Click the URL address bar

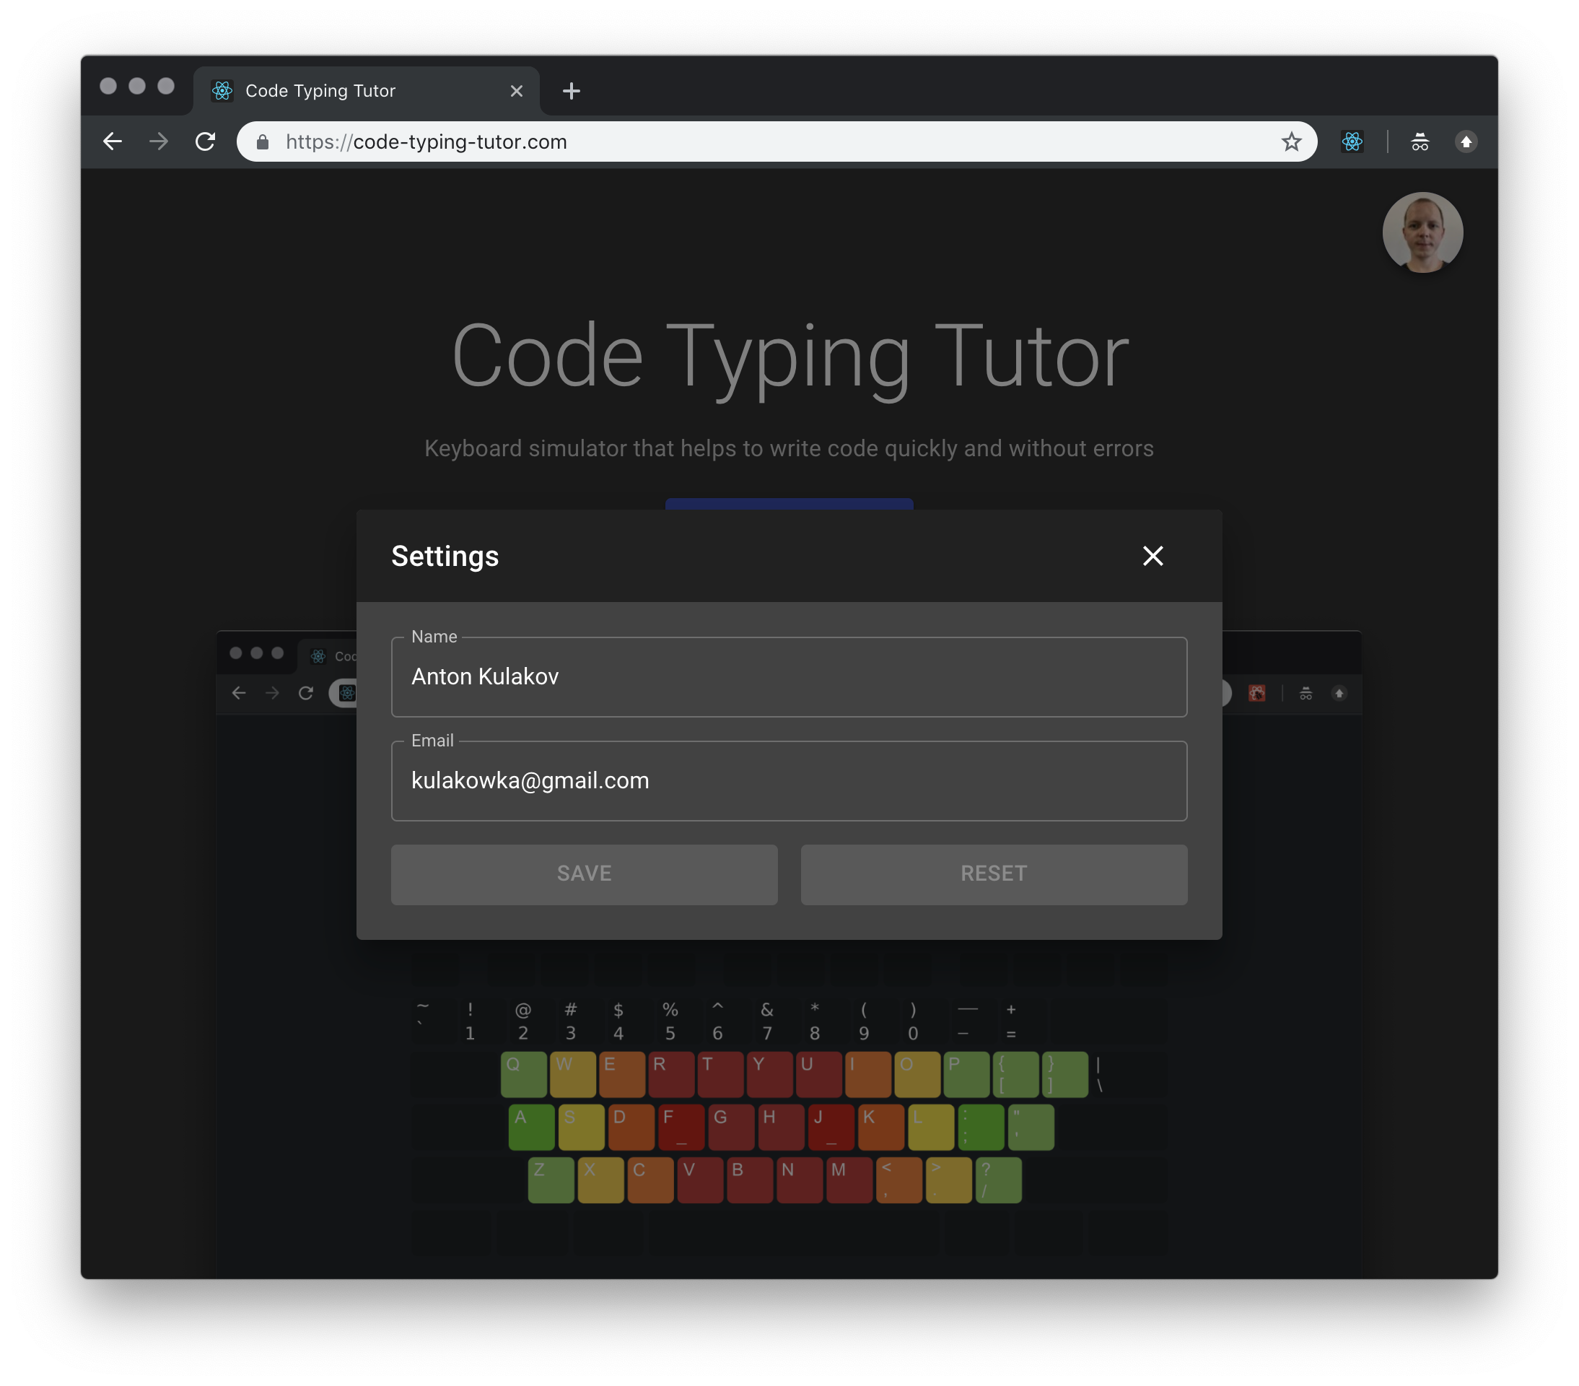click(x=772, y=141)
